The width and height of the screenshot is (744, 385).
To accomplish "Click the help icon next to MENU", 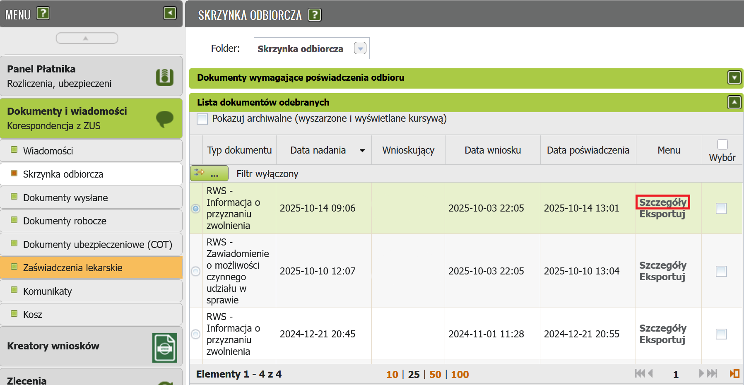I will click(43, 14).
